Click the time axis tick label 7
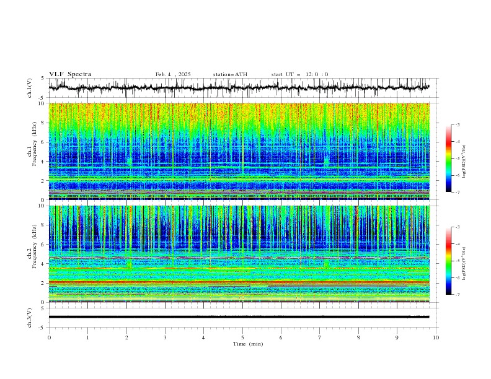The width and height of the screenshot is (491, 379). (320, 338)
